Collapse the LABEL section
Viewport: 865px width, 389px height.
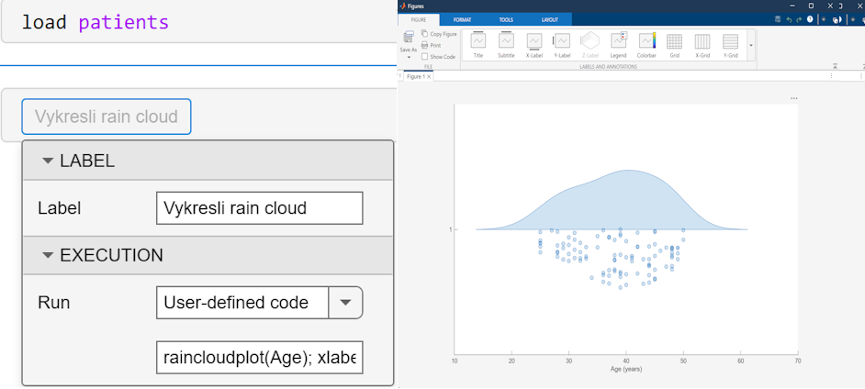tap(48, 161)
